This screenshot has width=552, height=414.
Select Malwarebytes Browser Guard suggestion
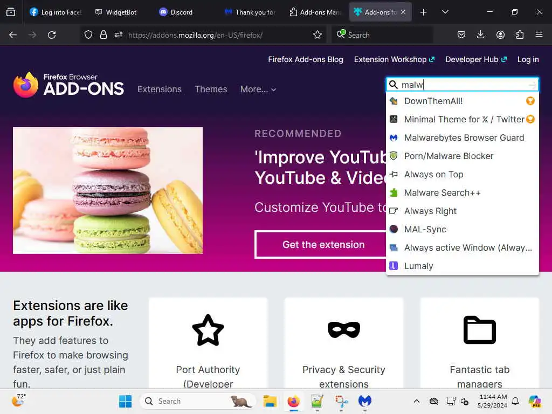pos(462,137)
